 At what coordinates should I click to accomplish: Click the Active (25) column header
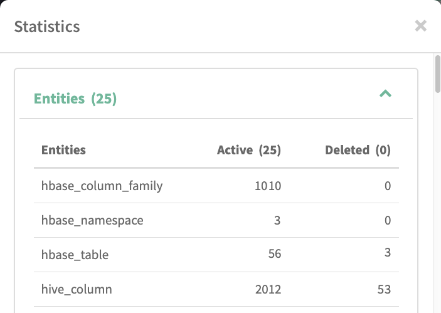[x=249, y=150]
